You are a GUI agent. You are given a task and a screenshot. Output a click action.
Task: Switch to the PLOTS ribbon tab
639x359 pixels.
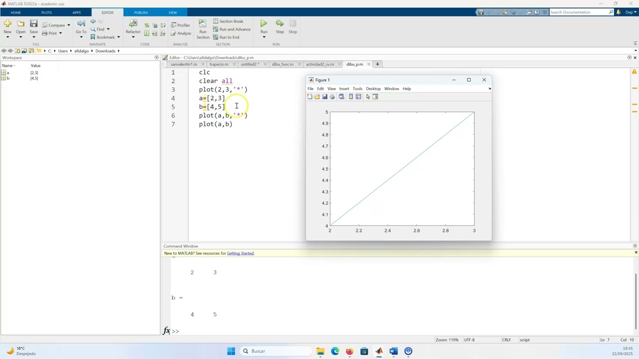coord(46,12)
